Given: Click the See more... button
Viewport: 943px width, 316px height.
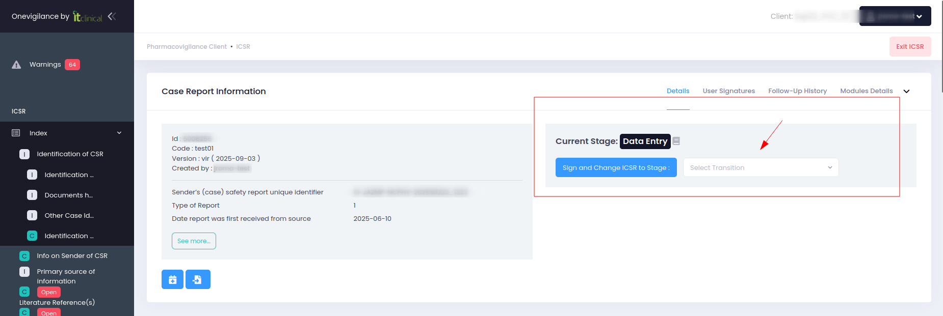Looking at the screenshot, I should [194, 241].
